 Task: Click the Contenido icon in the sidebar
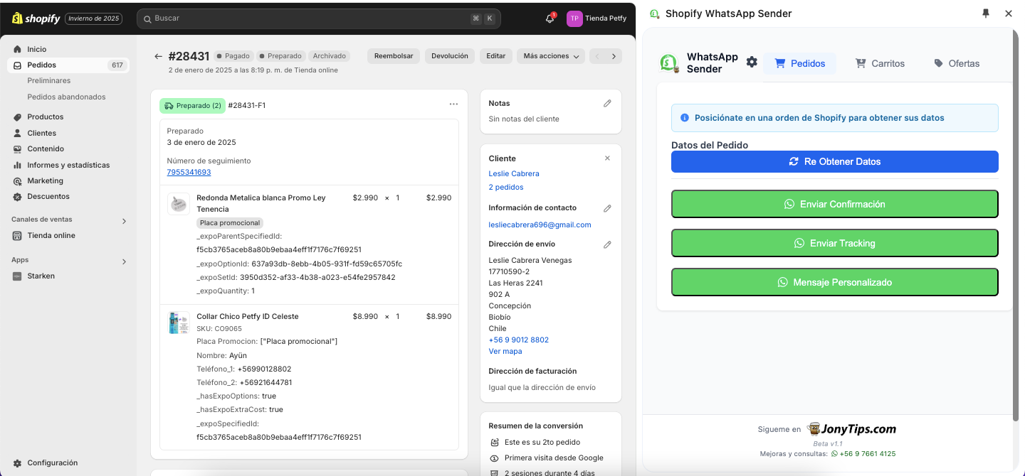point(17,148)
